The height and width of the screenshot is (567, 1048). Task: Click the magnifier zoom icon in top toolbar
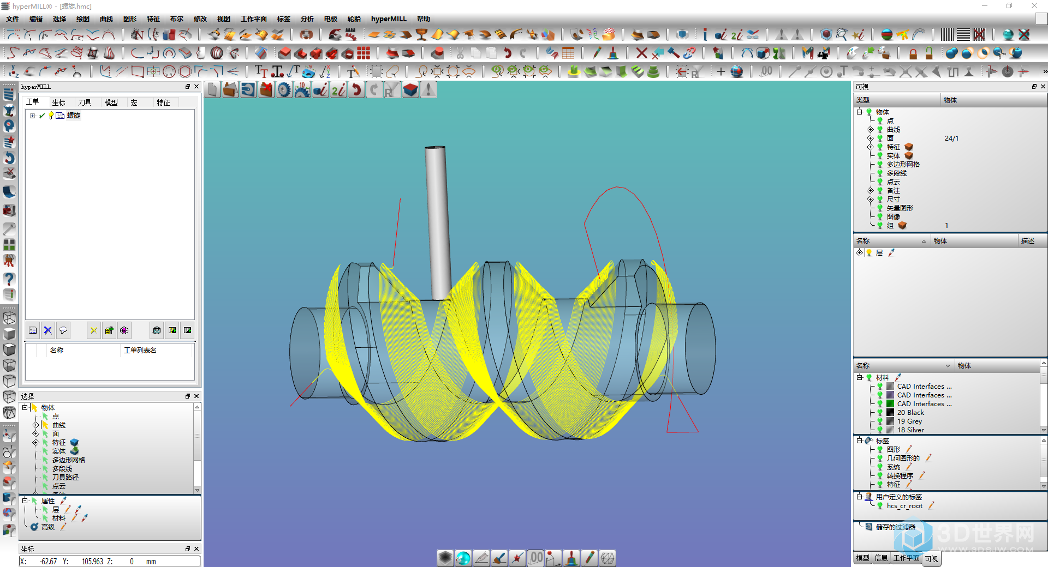(842, 35)
